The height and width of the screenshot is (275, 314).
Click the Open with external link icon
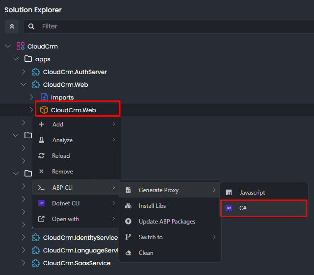pos(41,219)
